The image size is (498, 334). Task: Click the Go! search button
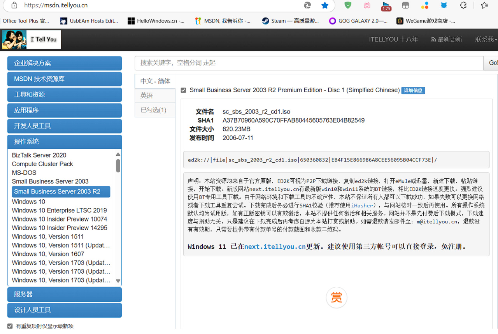491,63
